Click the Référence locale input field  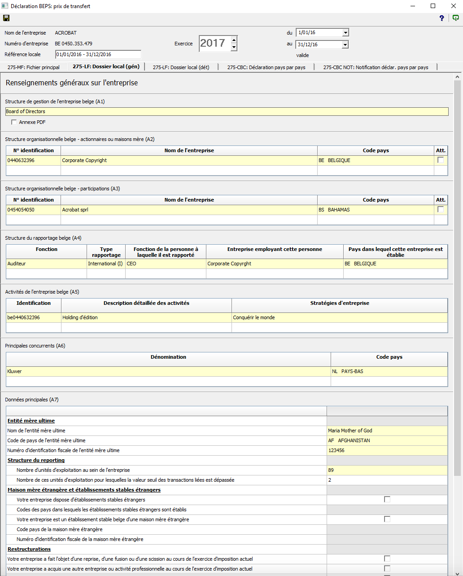click(x=98, y=54)
